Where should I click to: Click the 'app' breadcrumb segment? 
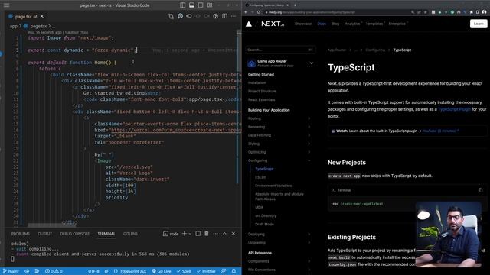click(14, 27)
